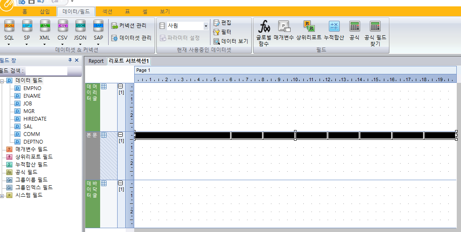
Task: Expand the 시스템 필드 tree node
Action: tap(2, 195)
